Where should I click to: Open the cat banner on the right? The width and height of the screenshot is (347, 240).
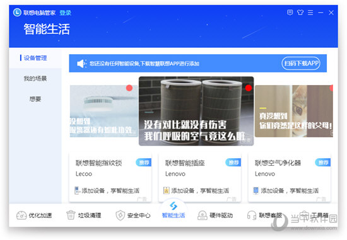(x=294, y=111)
